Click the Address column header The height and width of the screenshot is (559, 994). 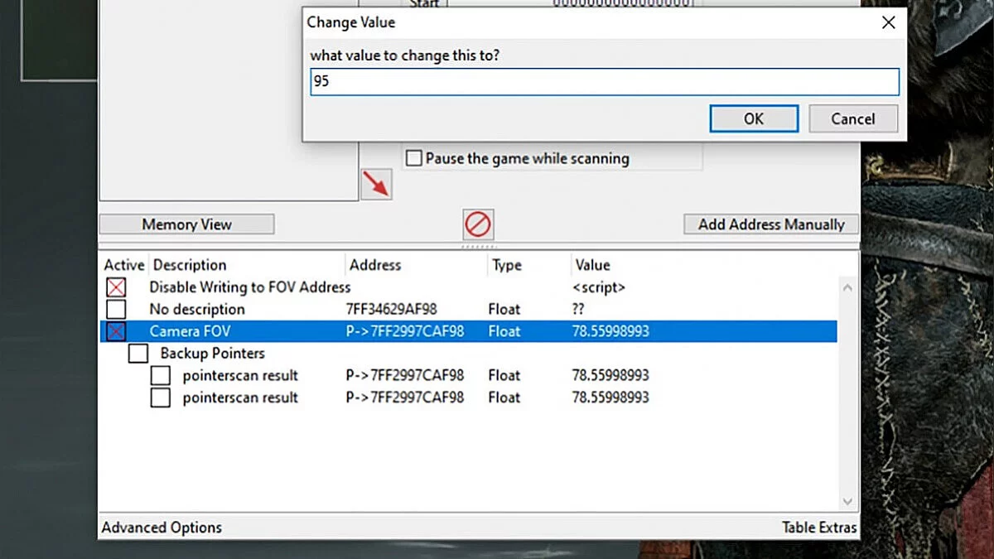tap(375, 265)
